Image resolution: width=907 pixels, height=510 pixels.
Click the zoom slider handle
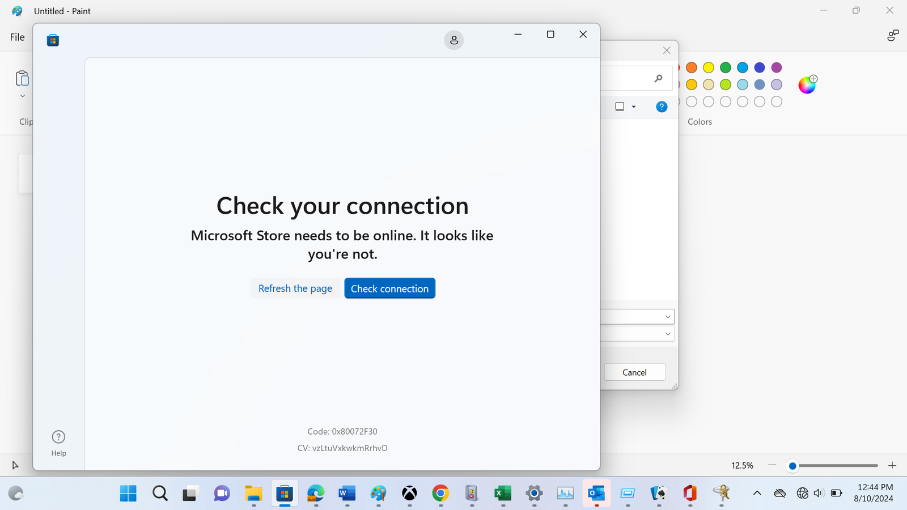click(792, 466)
